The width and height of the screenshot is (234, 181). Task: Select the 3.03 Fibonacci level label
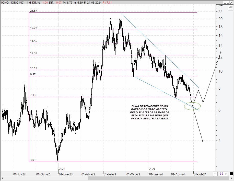(x=33, y=160)
